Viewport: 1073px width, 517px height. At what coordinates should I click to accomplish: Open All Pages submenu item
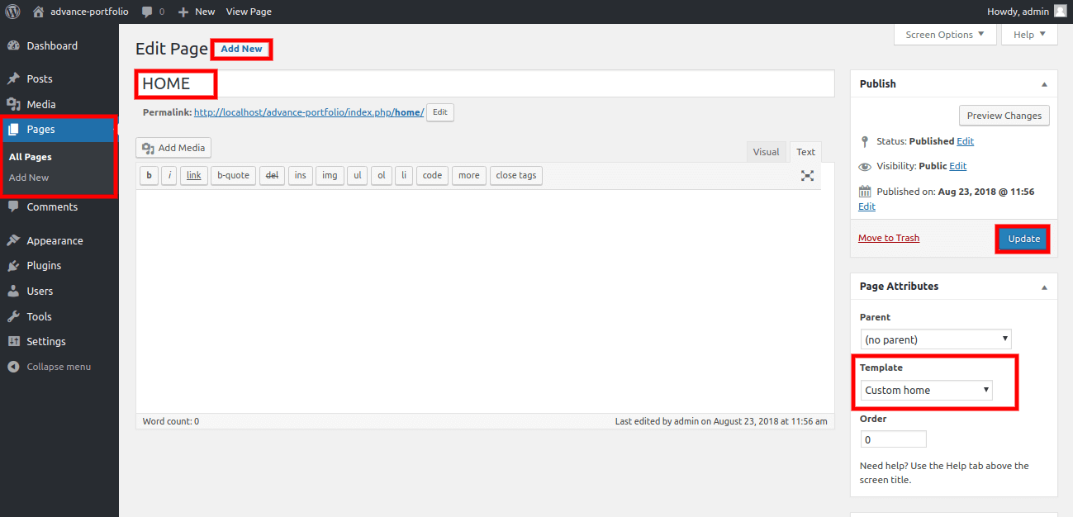pyautogui.click(x=31, y=157)
